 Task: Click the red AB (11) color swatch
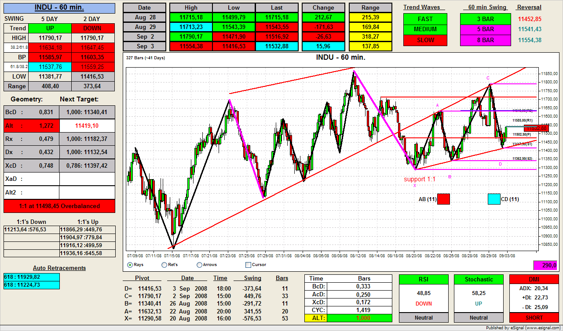click(443, 199)
